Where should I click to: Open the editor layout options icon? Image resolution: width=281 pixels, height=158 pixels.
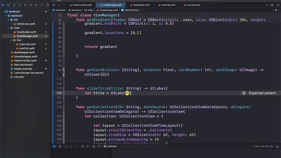point(272,5)
